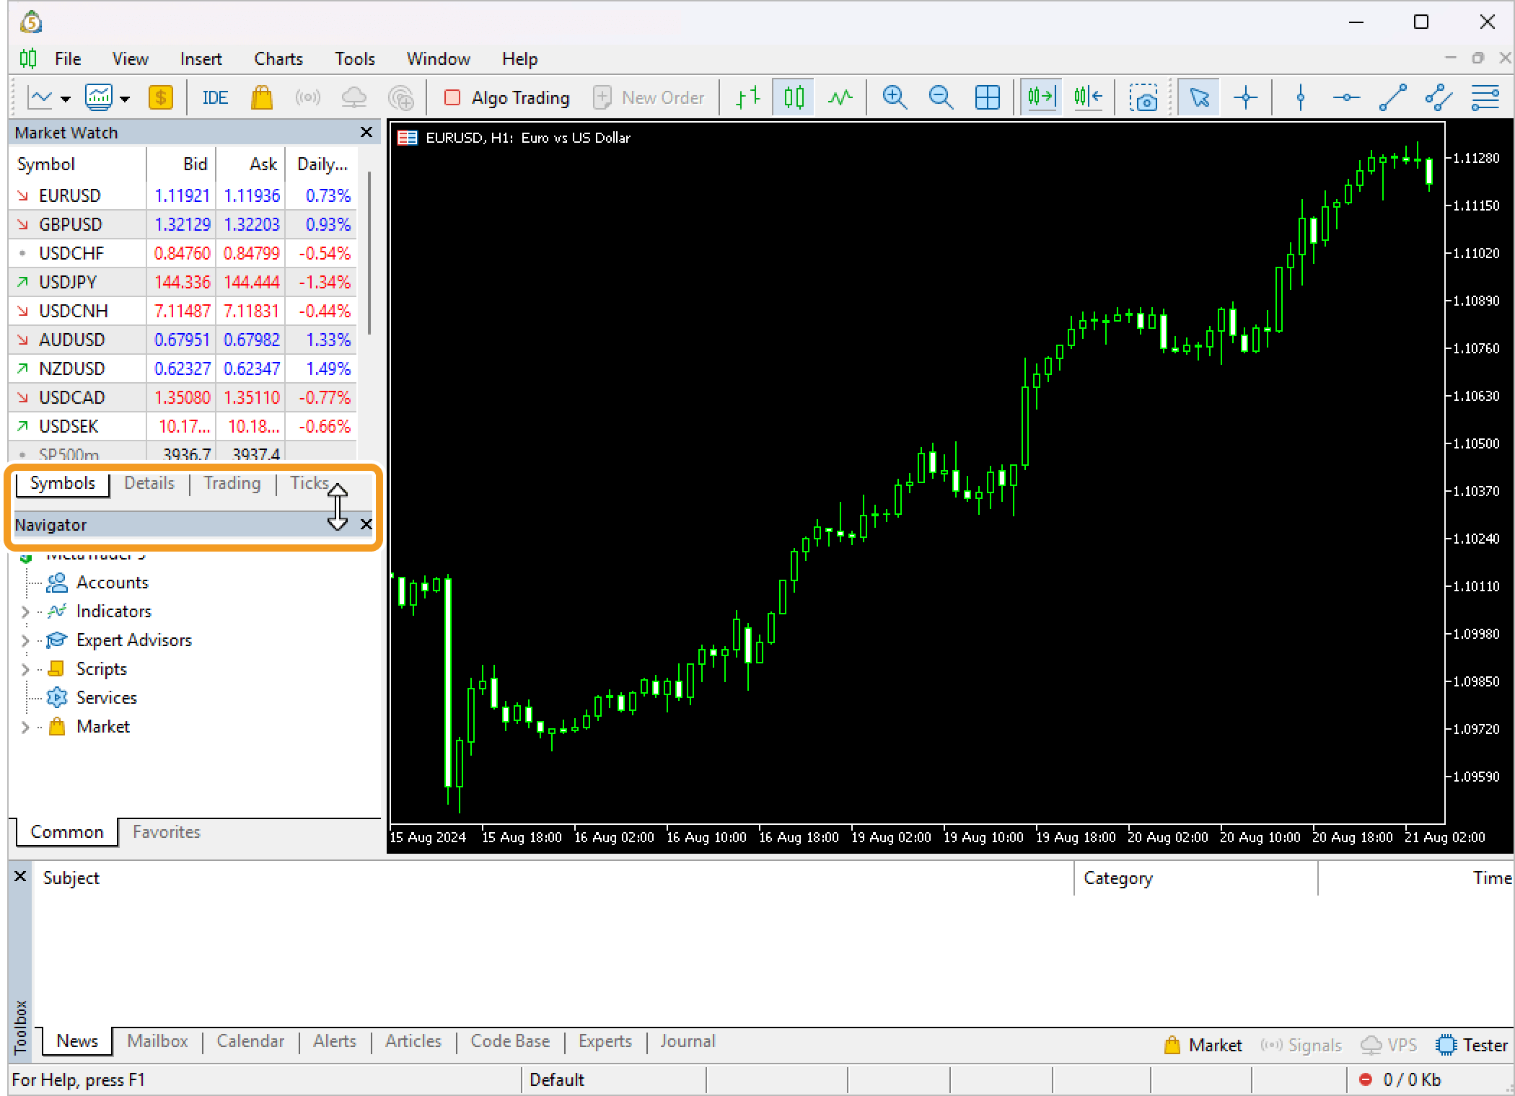1515x1096 pixels.
Task: Select the Crosshair tool
Action: [1246, 97]
